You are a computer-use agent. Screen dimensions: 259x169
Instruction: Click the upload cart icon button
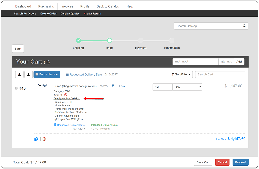click(x=28, y=74)
